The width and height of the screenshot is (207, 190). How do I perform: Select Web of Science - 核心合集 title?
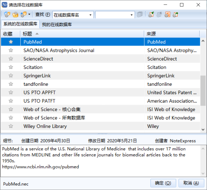(52, 109)
